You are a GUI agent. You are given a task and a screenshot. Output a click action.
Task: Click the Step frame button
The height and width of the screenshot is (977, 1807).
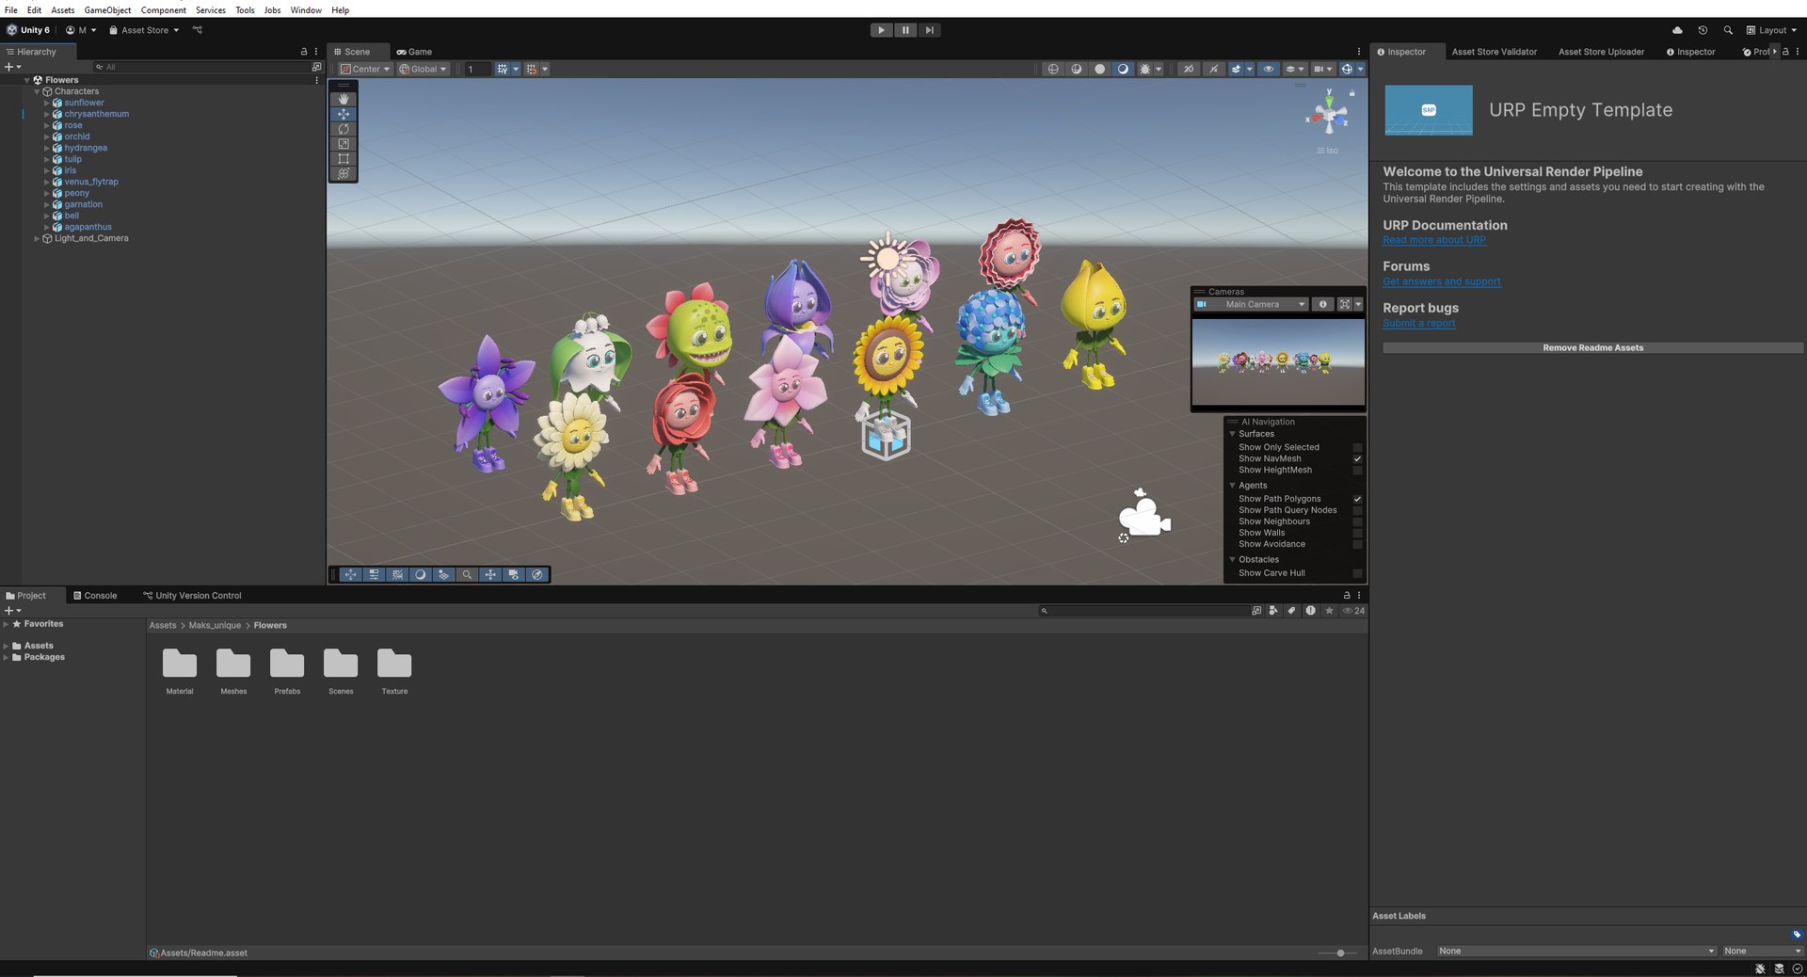929,30
